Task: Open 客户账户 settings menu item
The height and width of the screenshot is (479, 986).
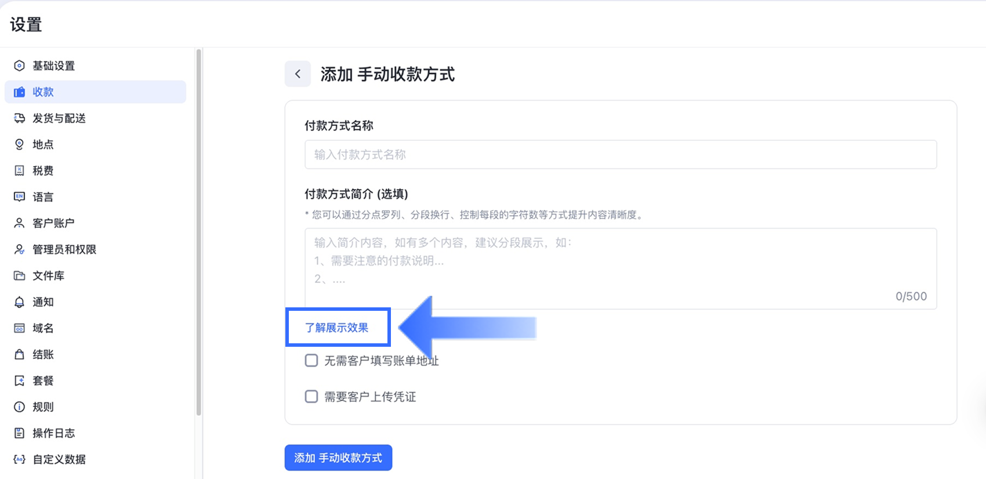Action: 53,223
